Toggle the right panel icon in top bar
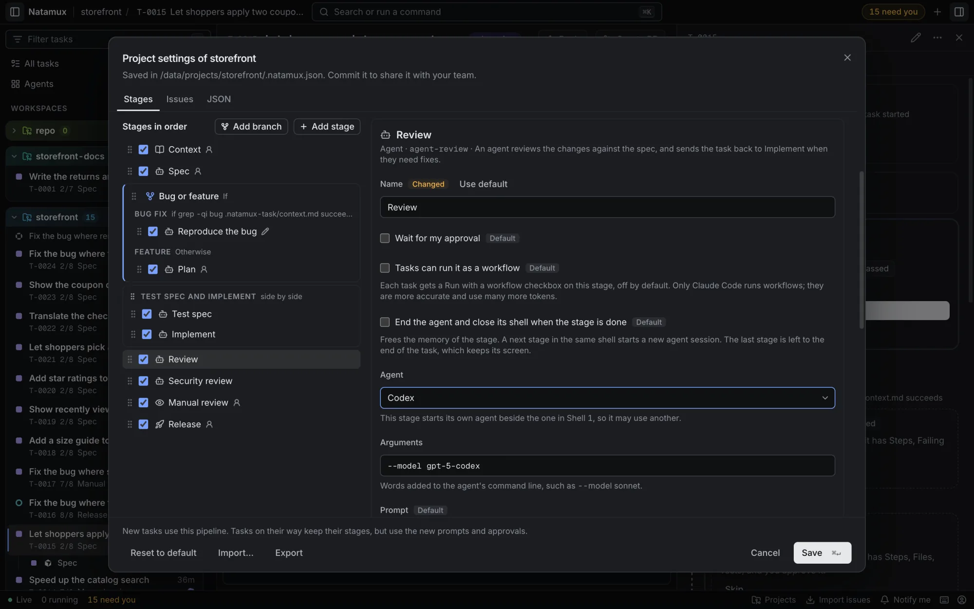This screenshot has width=974, height=609. point(959,12)
